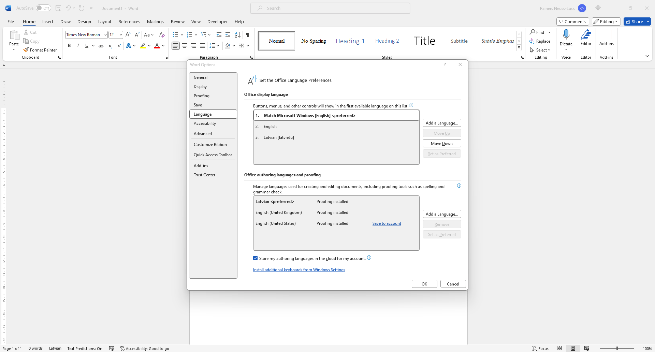
Task: Click Cancel in Word Options dialog
Action: (453, 284)
